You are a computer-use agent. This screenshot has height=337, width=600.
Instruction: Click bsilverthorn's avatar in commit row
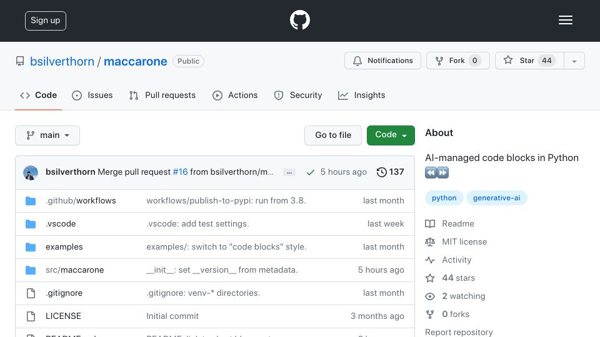pos(31,173)
